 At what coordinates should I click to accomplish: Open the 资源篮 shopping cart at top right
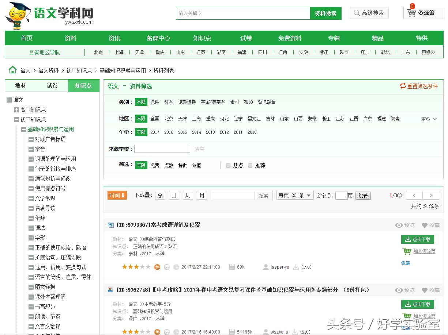pyautogui.click(x=423, y=13)
